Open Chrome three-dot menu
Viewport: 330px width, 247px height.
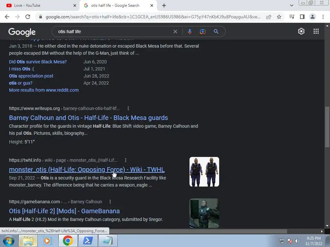(x=323, y=17)
